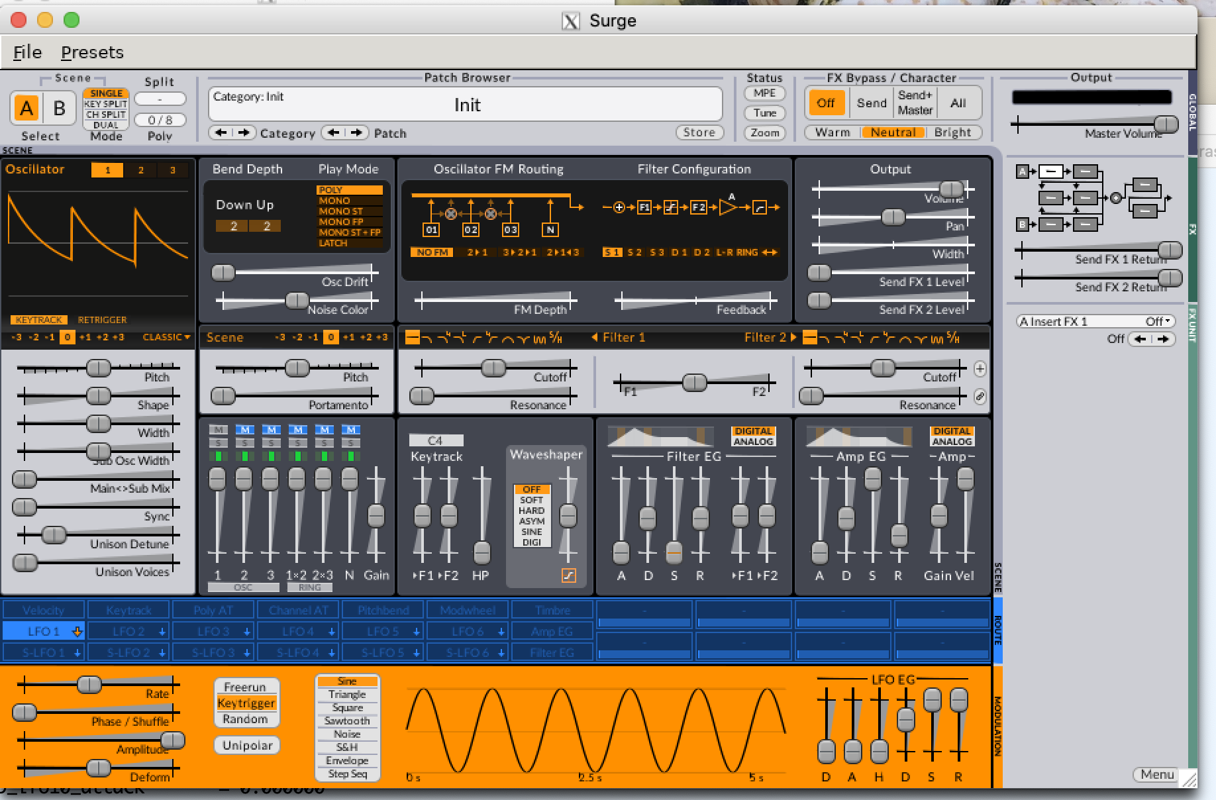Open the Presets menu
The width and height of the screenshot is (1216, 800).
pos(92,52)
